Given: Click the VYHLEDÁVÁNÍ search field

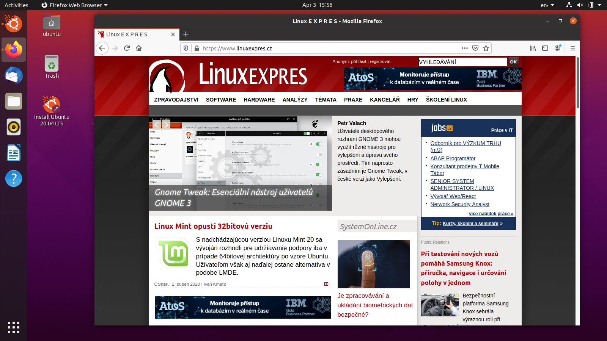Looking at the screenshot, I should 462,62.
